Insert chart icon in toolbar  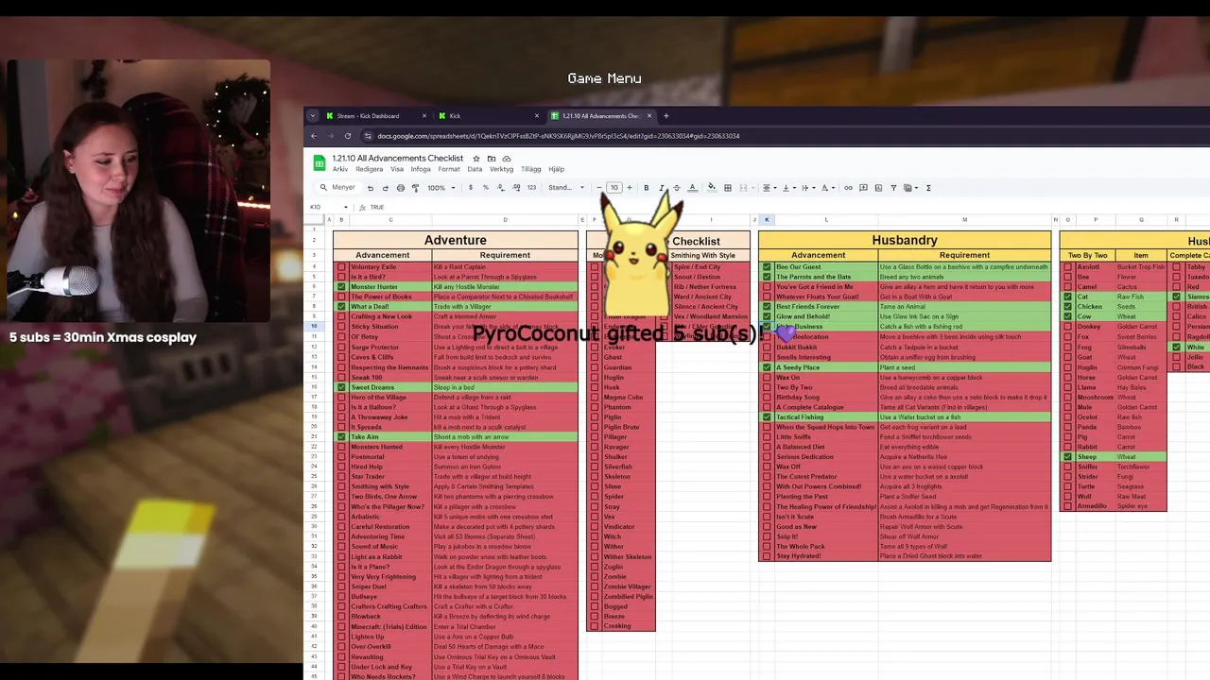pyautogui.click(x=878, y=188)
